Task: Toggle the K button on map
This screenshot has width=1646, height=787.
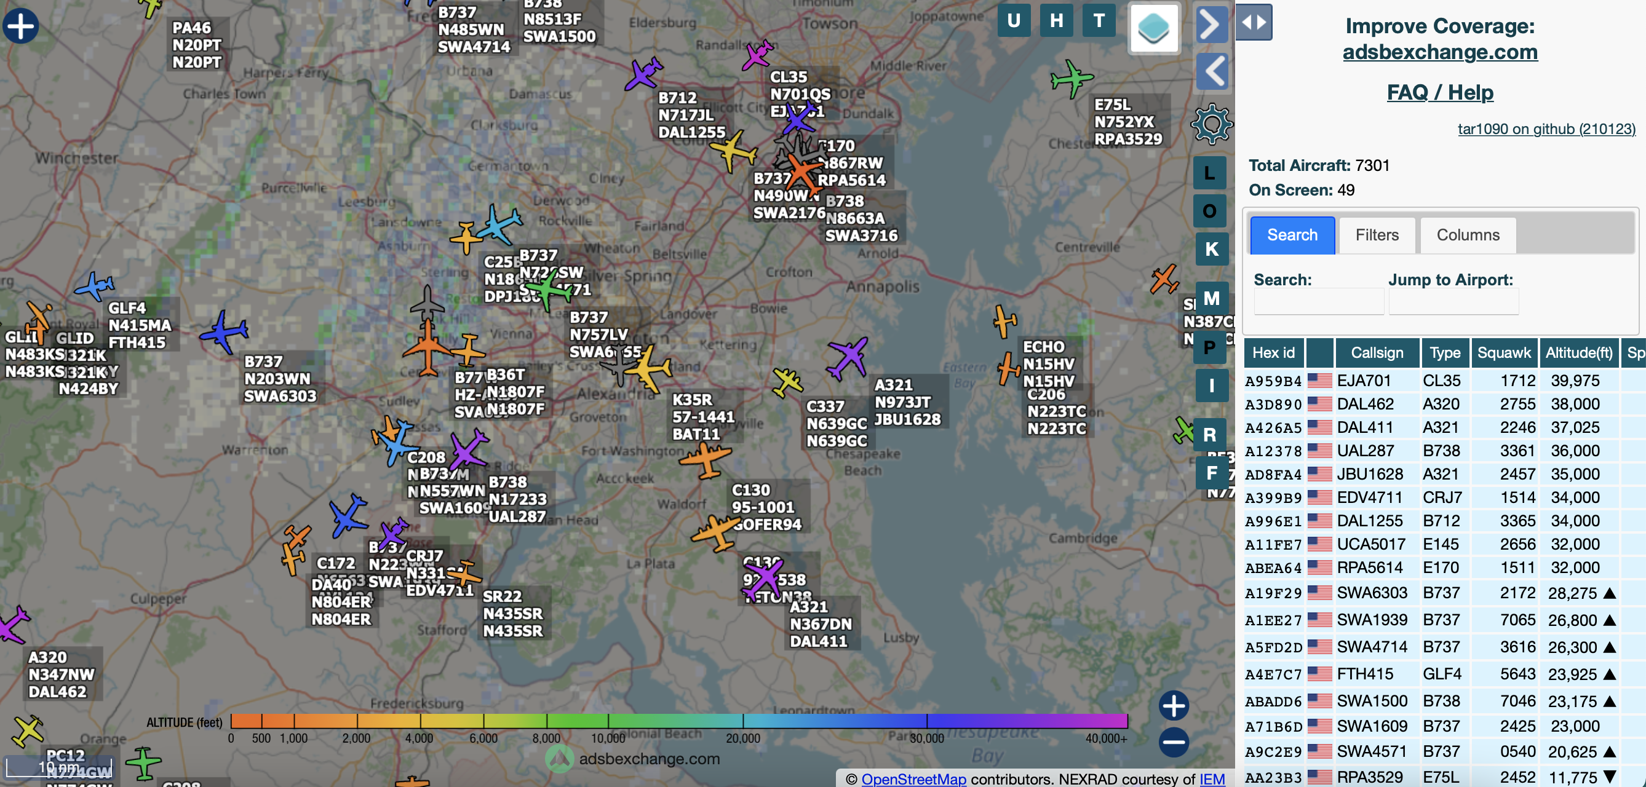Action: coord(1212,249)
